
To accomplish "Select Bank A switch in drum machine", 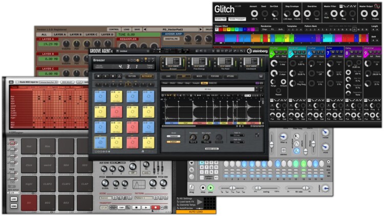I will tap(12, 143).
